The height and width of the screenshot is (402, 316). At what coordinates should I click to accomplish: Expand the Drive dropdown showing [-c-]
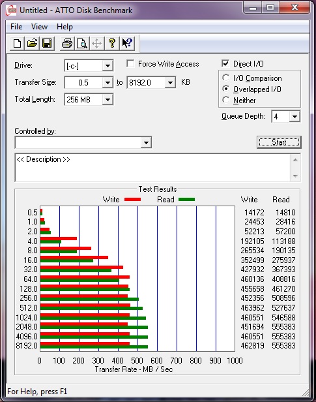tap(89, 66)
